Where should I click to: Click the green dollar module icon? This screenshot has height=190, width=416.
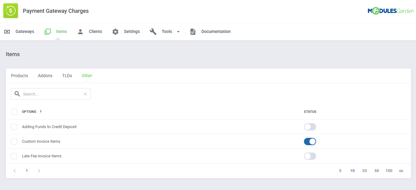point(10,10)
